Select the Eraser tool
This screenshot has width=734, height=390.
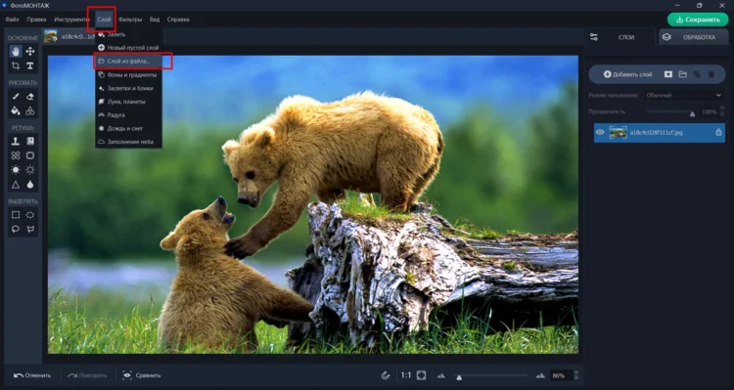(30, 97)
